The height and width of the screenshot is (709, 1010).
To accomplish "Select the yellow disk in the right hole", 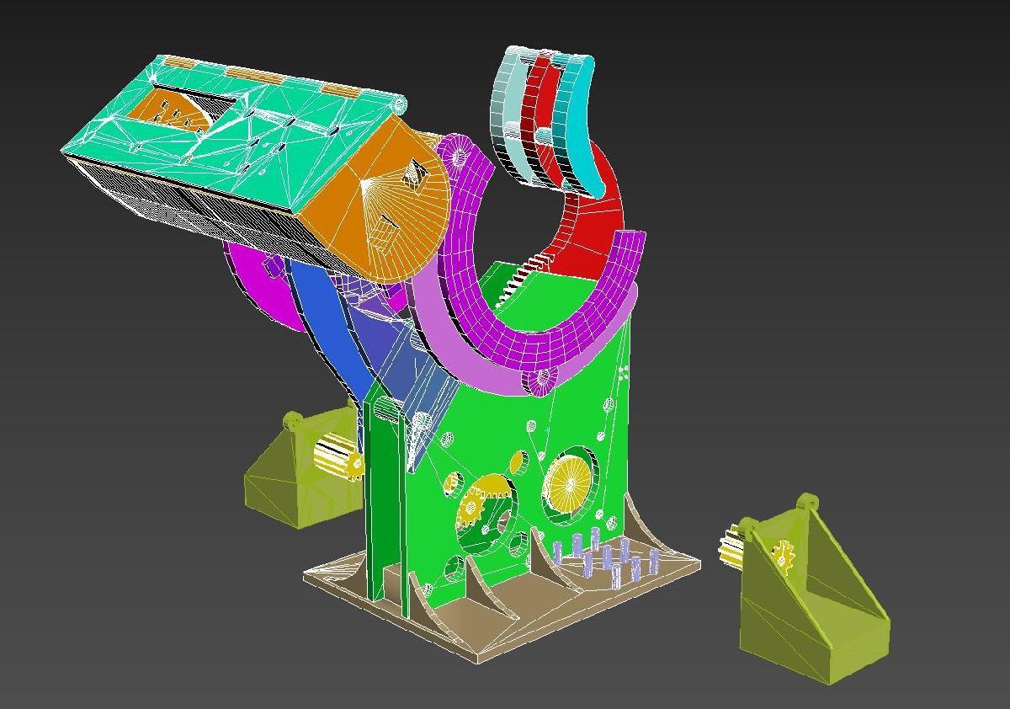I will point(567,482).
